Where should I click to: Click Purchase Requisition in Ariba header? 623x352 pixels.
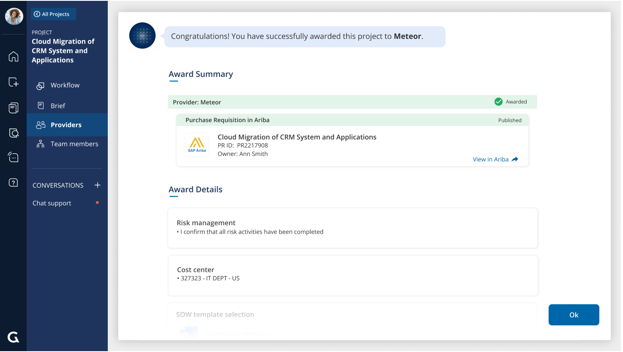(352, 120)
